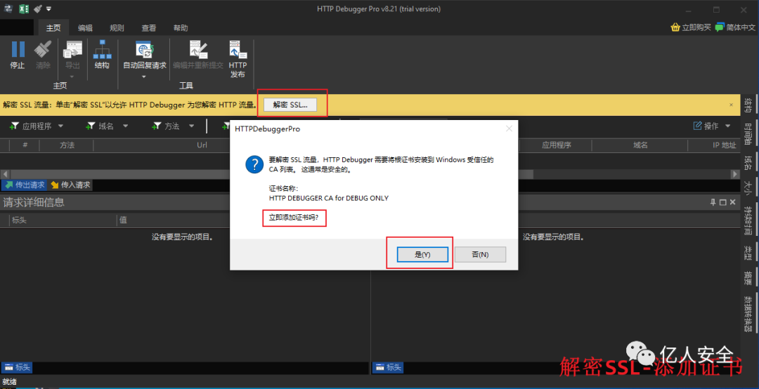Open the 结构 side panel tab
Image resolution: width=759 pixels, height=389 pixels.
pyautogui.click(x=748, y=105)
